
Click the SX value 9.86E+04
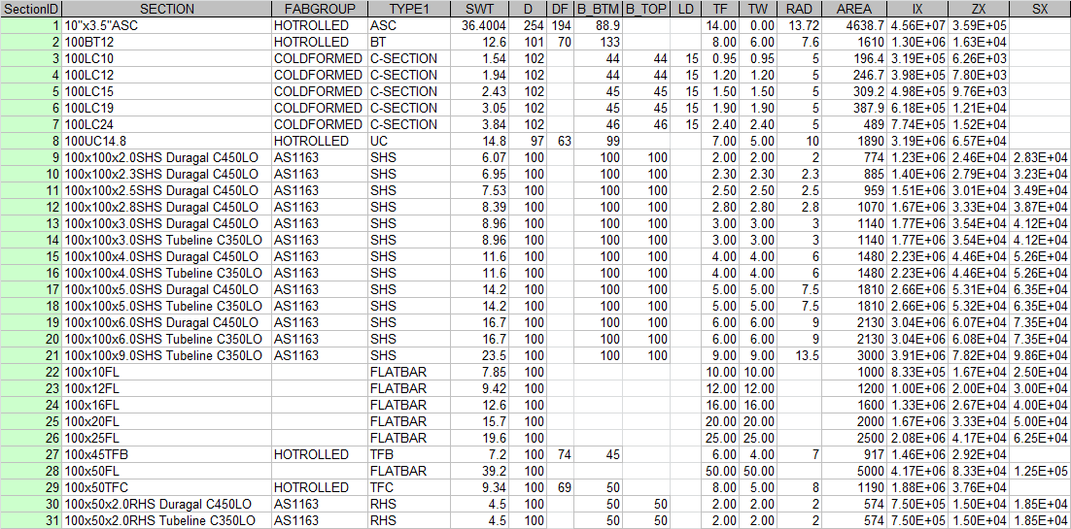tap(1042, 355)
